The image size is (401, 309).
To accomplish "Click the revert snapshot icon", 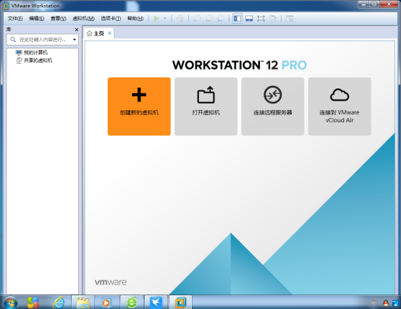I will point(209,18).
